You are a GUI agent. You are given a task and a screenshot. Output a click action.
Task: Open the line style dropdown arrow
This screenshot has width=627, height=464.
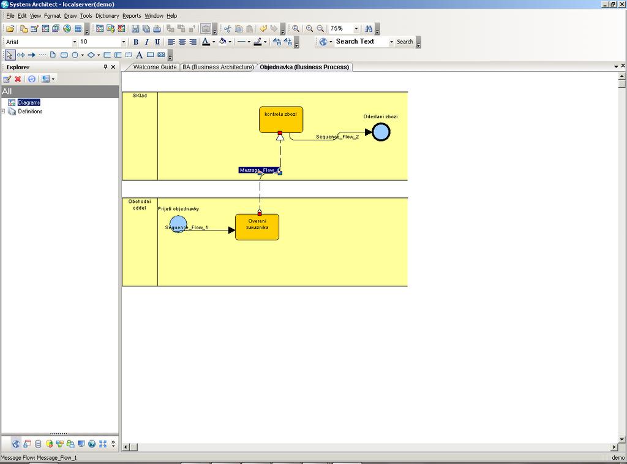[249, 42]
